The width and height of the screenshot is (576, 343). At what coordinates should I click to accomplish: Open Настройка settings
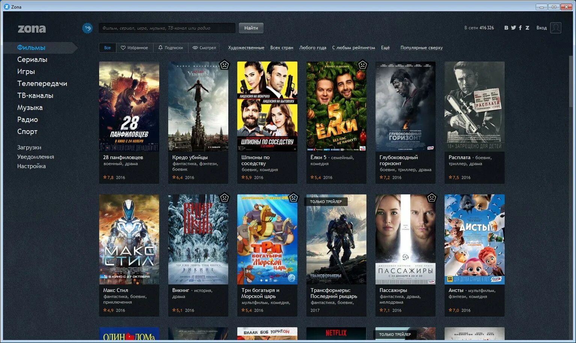pyautogui.click(x=32, y=166)
